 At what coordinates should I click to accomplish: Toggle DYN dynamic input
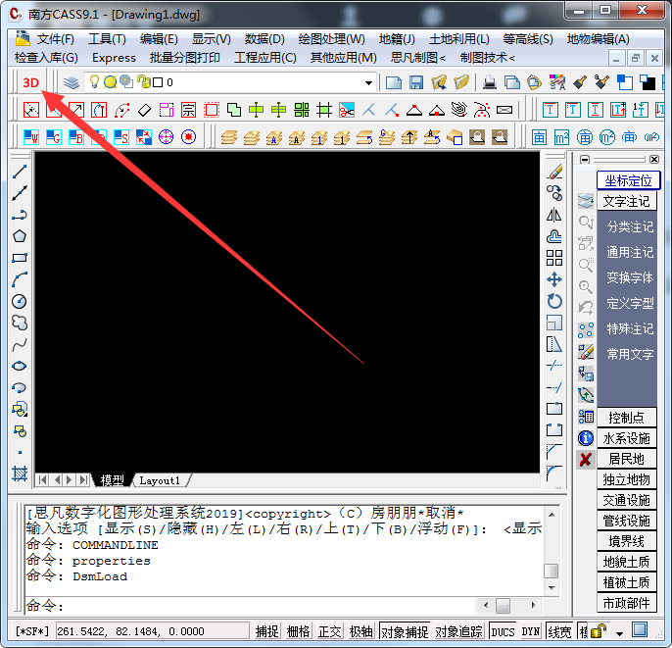[531, 631]
